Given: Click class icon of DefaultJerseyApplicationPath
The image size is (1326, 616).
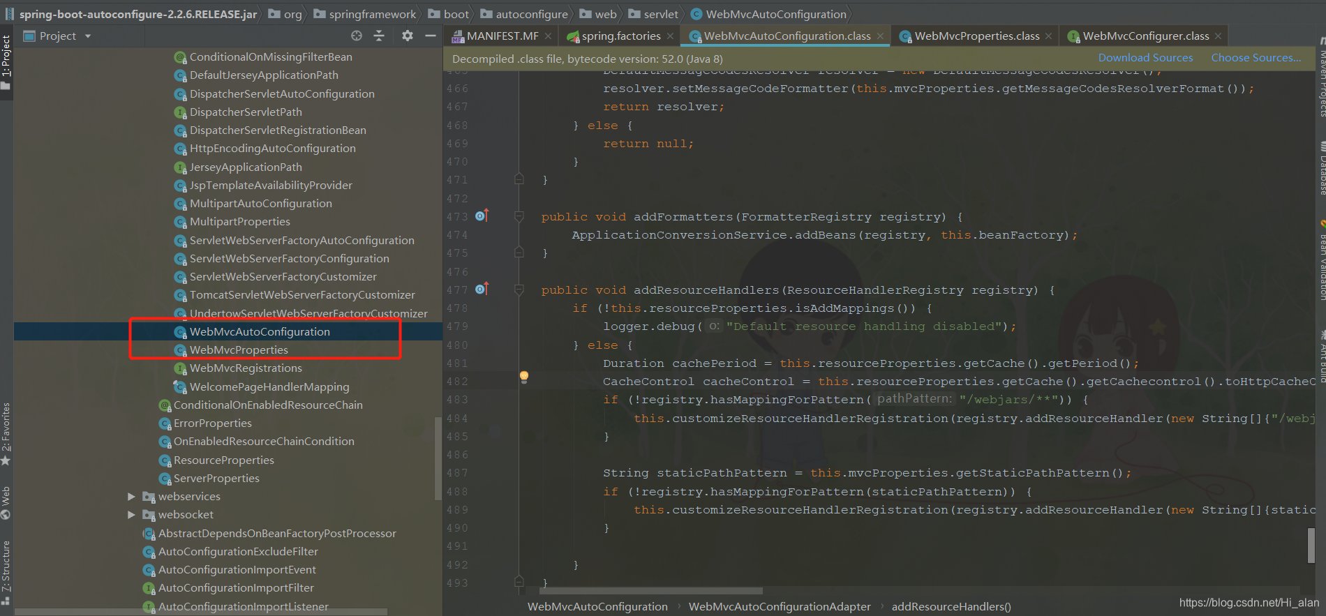Looking at the screenshot, I should click(180, 75).
